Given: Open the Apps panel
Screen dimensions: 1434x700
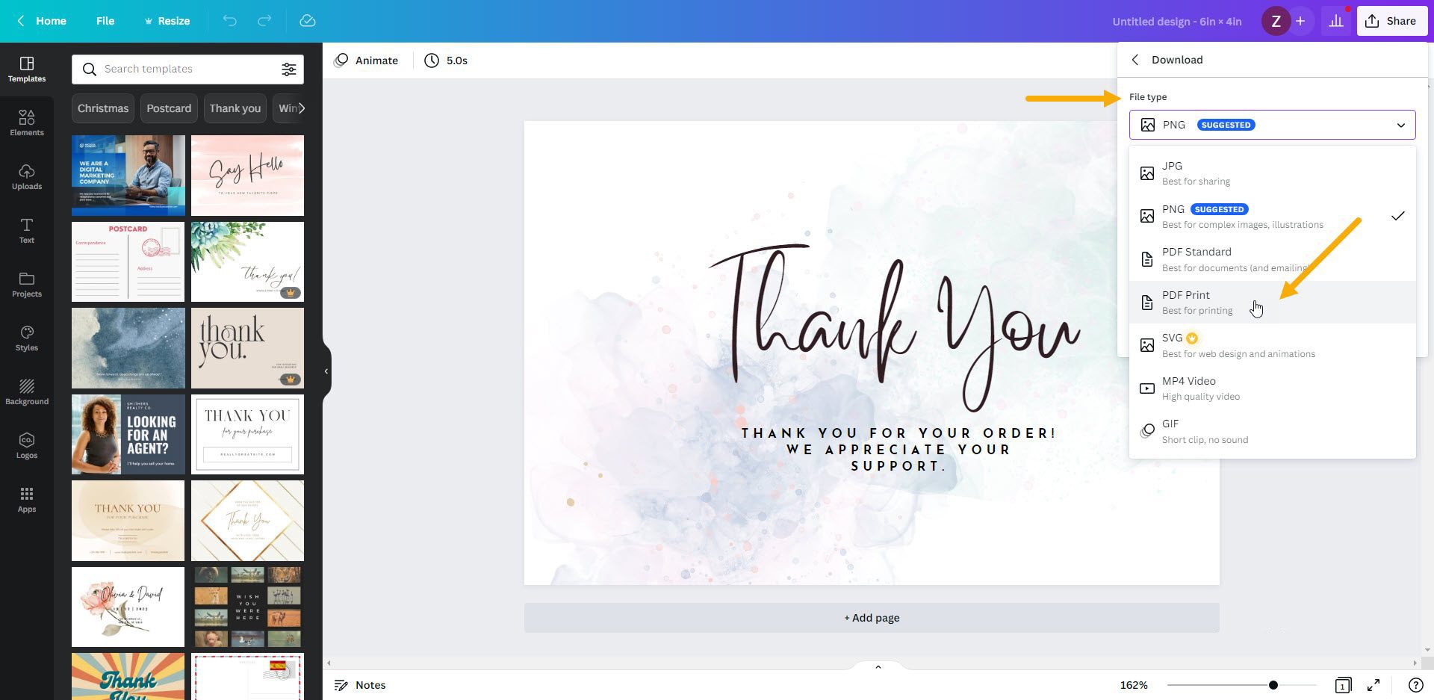Looking at the screenshot, I should point(27,498).
